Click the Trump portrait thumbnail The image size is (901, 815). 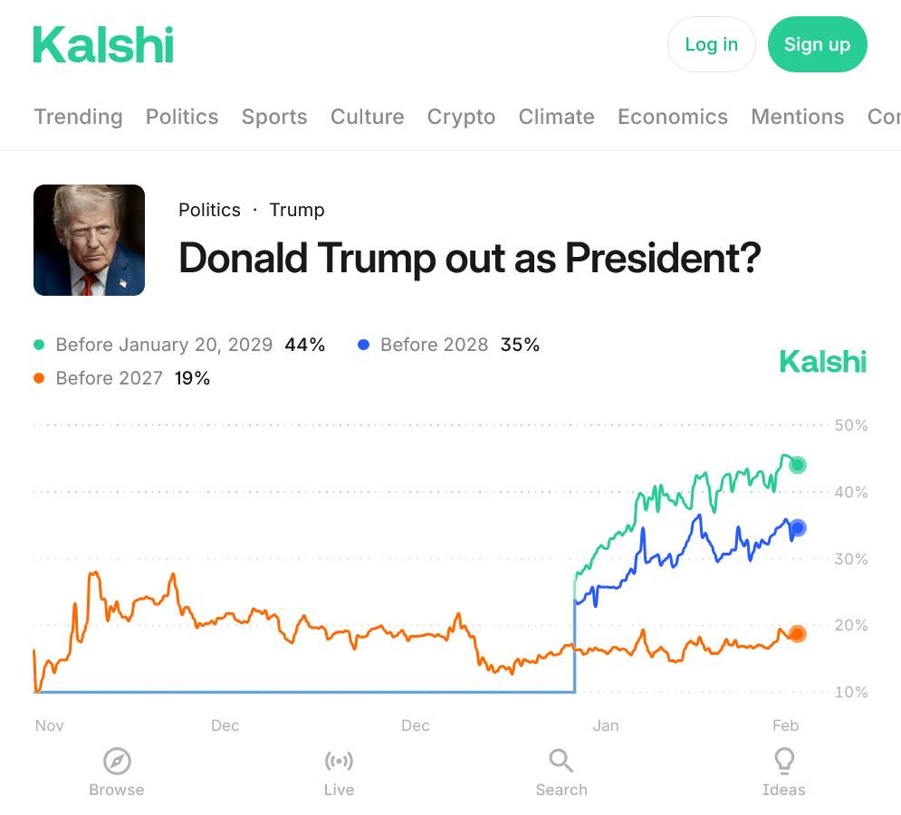coord(89,240)
